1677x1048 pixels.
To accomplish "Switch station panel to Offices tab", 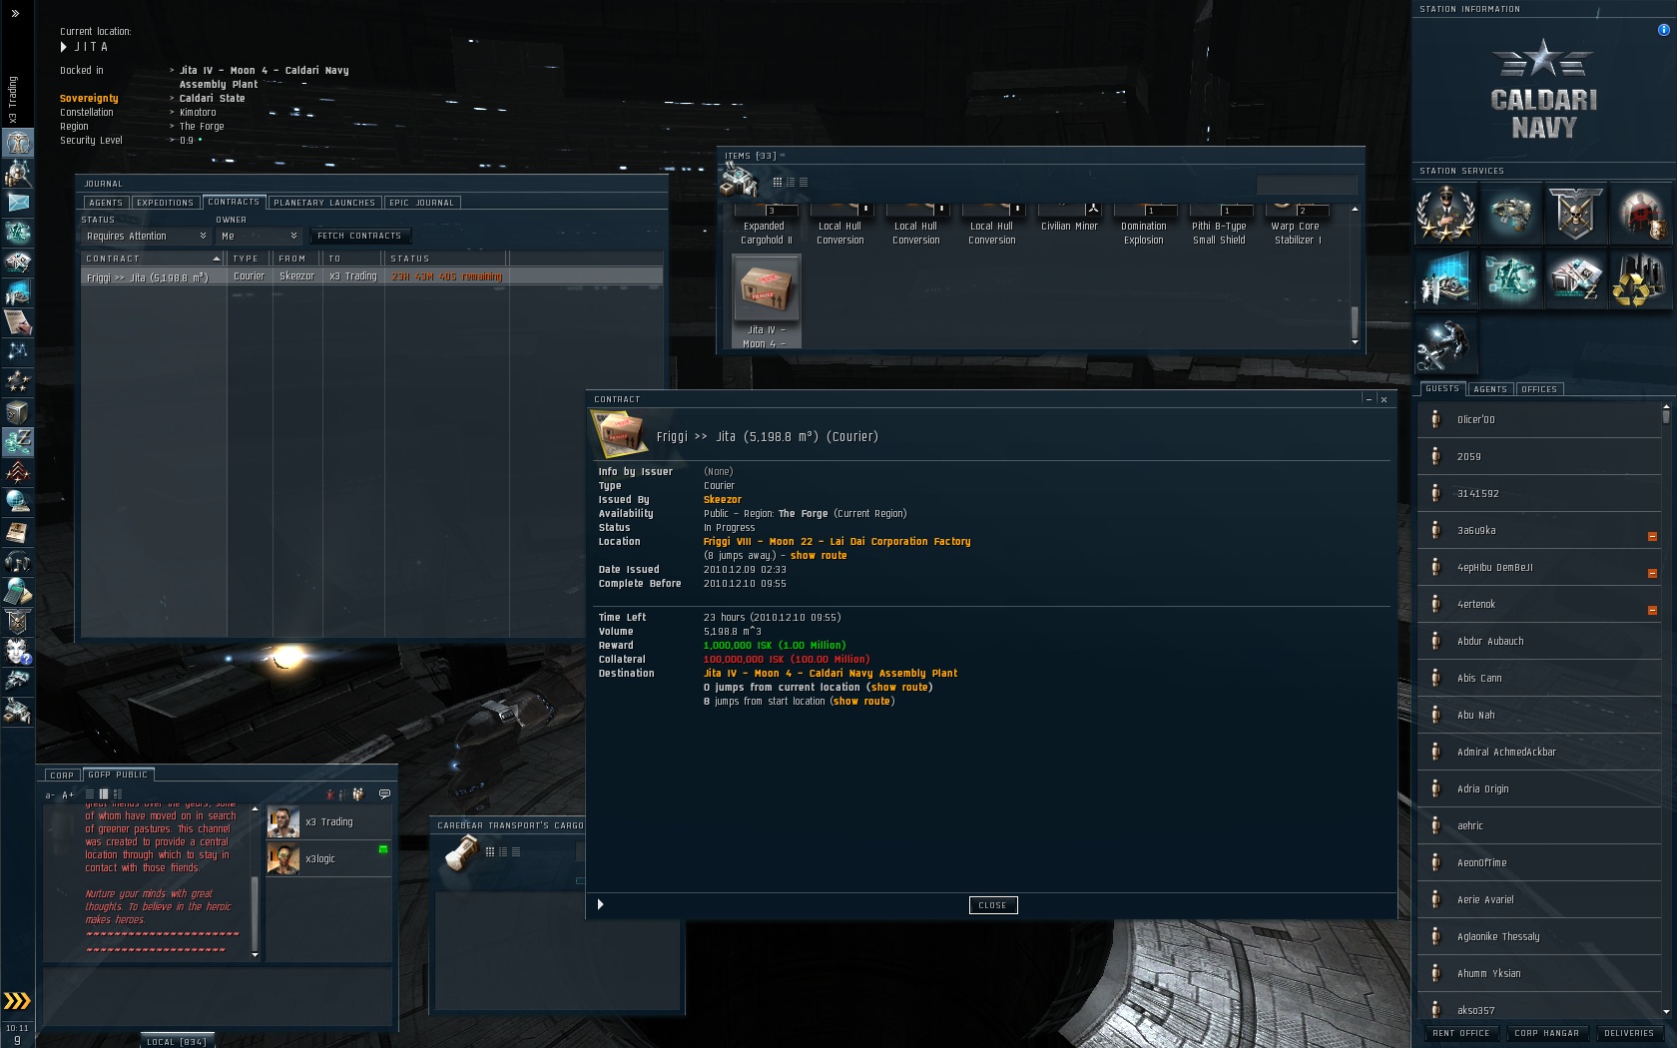I will click(1539, 389).
